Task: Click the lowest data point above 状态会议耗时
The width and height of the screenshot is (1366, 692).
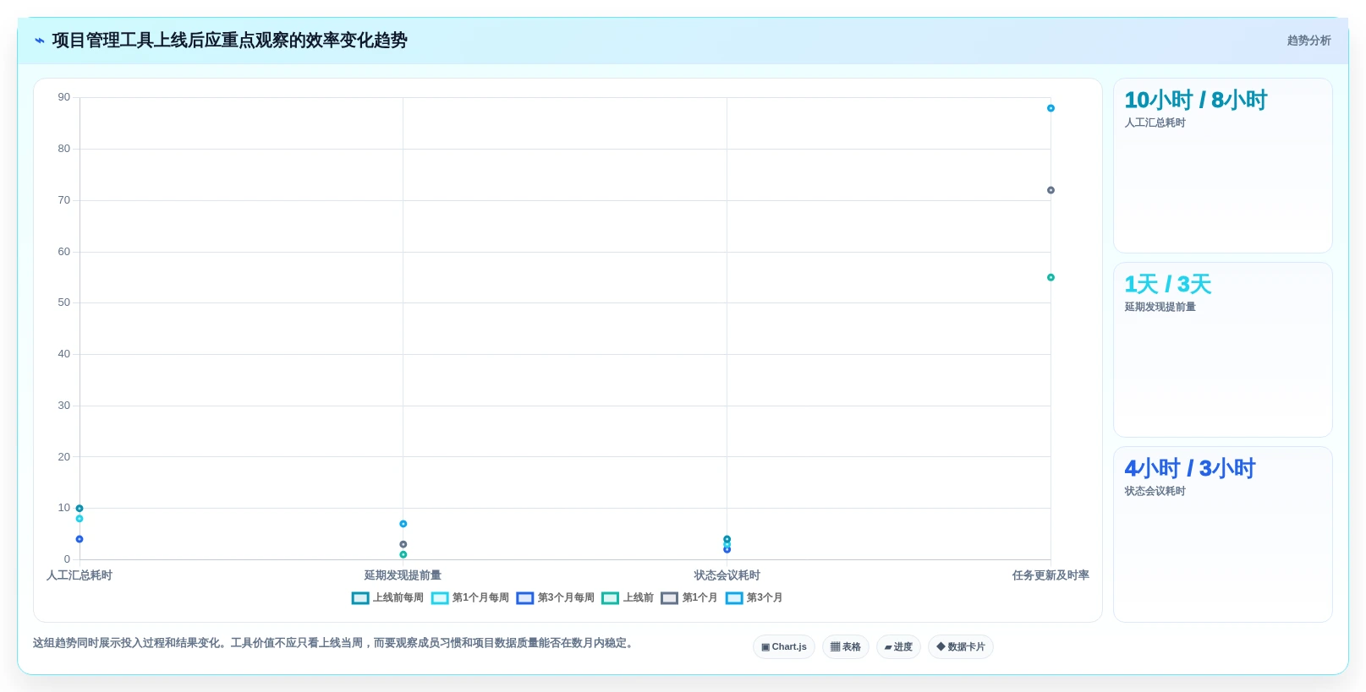Action: tap(727, 549)
